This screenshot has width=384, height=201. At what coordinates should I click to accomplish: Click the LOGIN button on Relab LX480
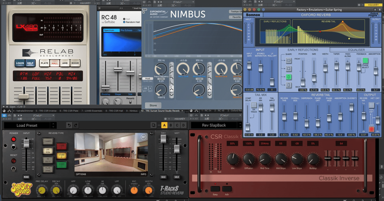pos(20,63)
